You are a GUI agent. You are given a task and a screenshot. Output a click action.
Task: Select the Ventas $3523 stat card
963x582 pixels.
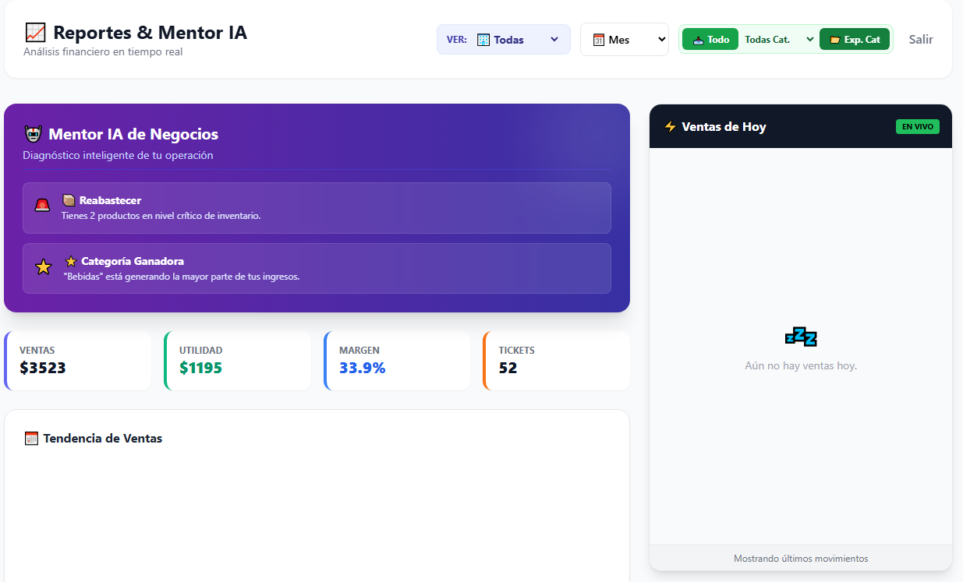coord(78,361)
